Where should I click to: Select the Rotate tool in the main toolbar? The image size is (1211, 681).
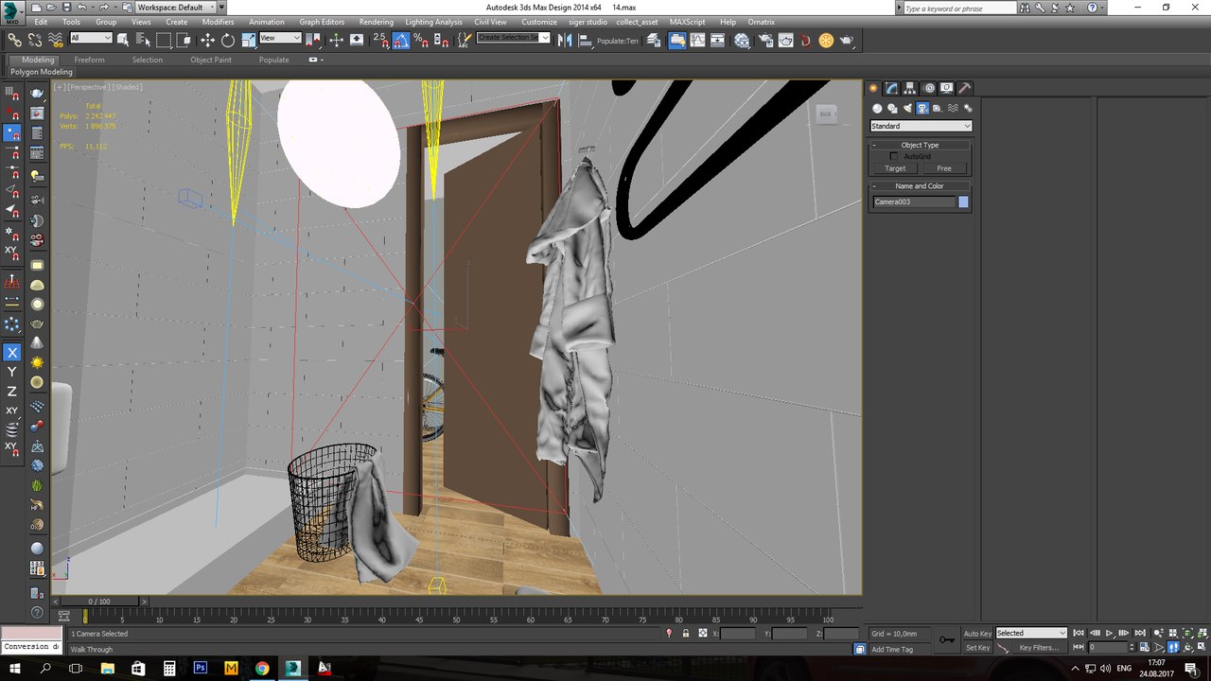[228, 41]
